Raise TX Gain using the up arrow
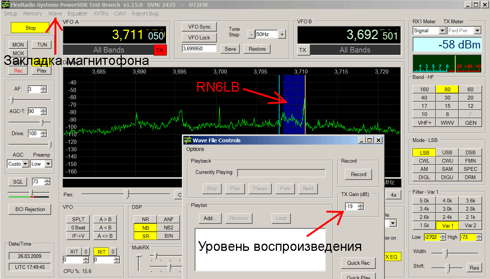 [361, 205]
